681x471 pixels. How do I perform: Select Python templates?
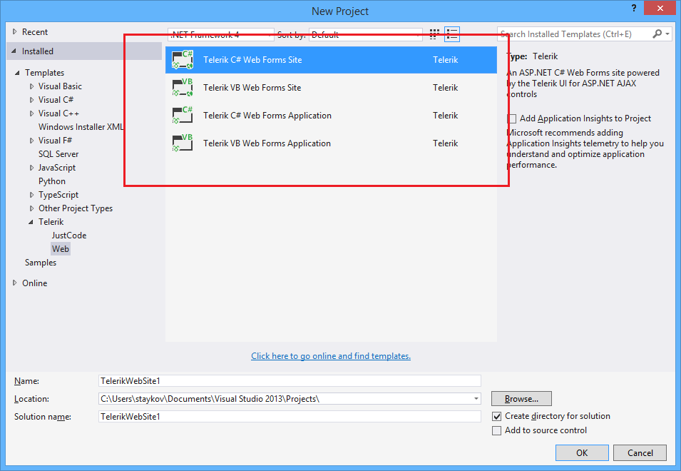tap(52, 181)
